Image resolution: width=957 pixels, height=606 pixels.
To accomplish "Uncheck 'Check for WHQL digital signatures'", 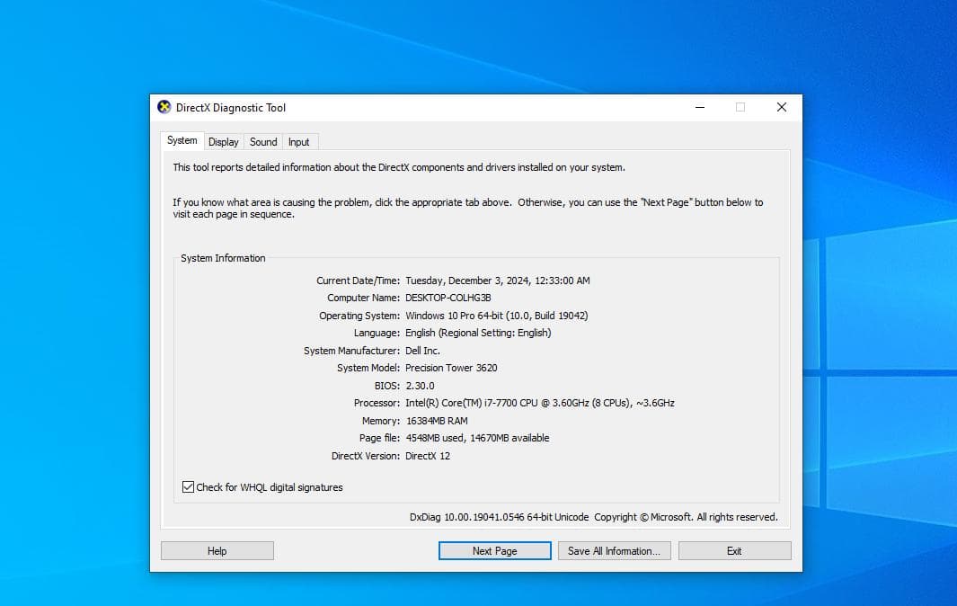I will (x=188, y=486).
